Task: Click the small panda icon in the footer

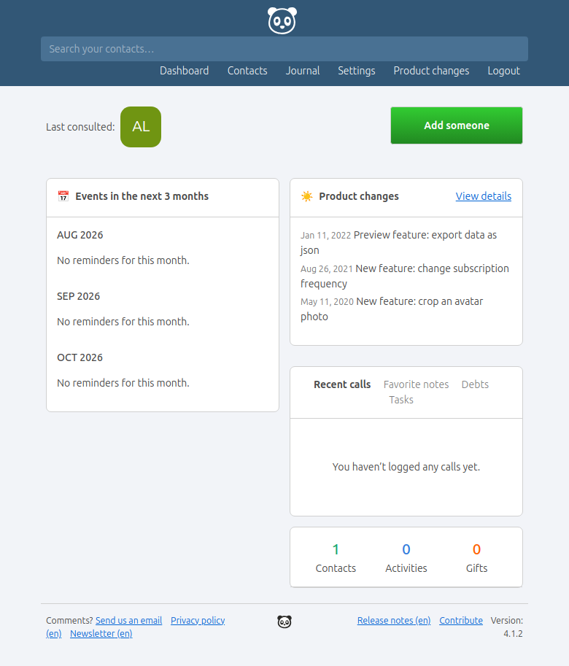Action: (284, 622)
